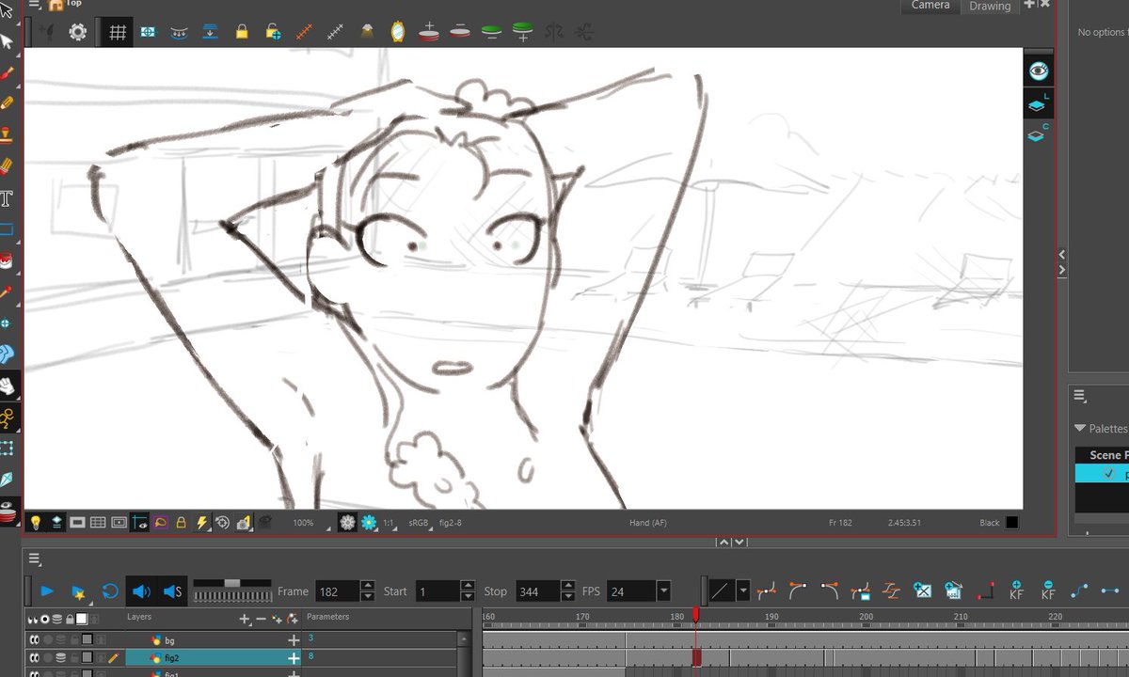
Task: Click the playback speed jog slider
Action: (231, 590)
